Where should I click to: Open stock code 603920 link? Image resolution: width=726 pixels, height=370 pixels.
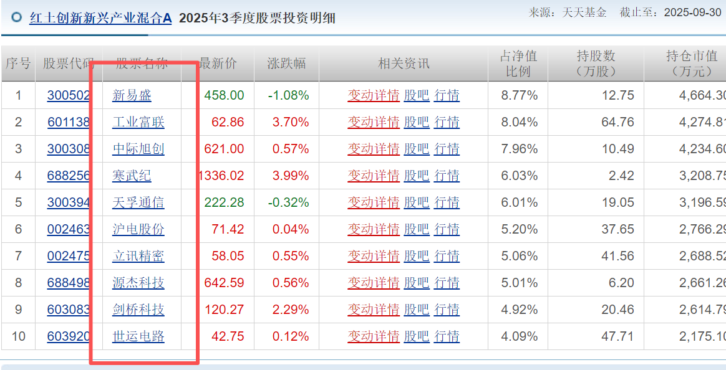(x=68, y=336)
